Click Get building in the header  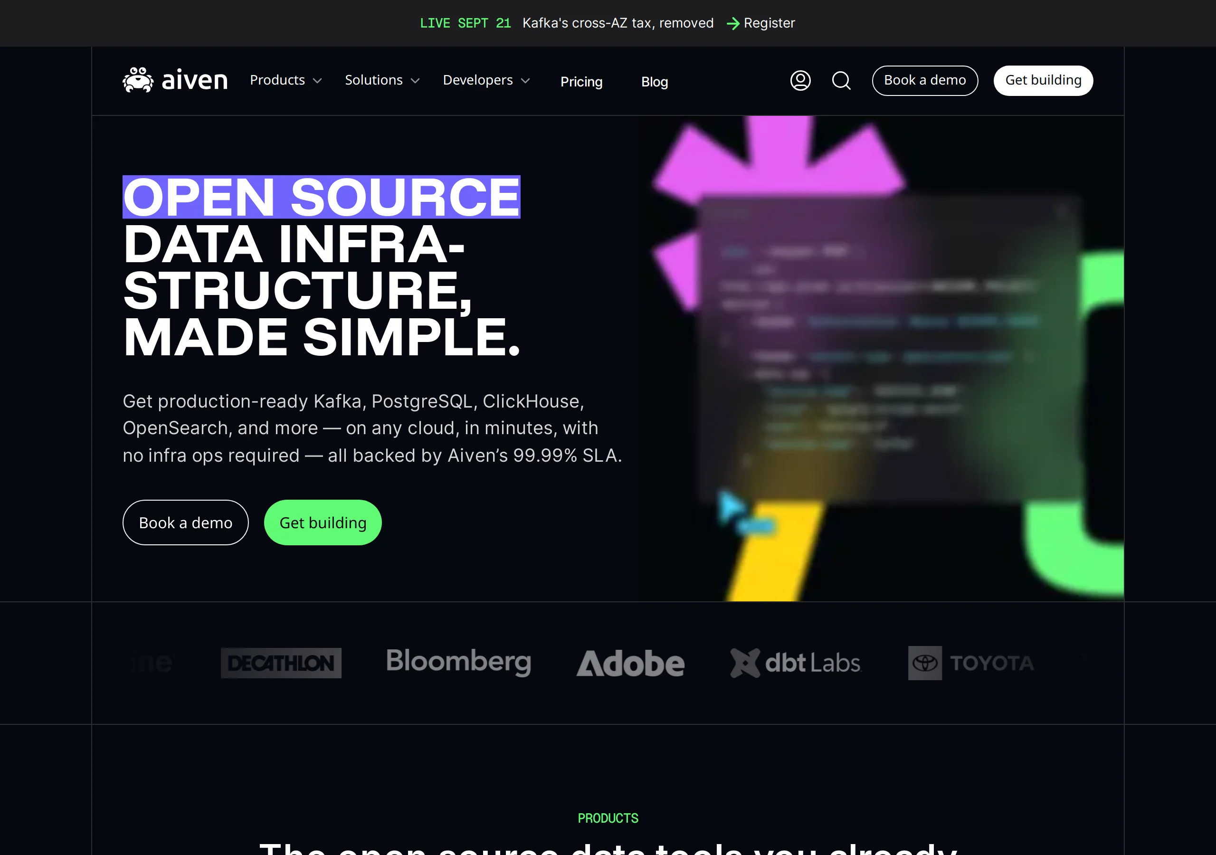(x=1043, y=81)
